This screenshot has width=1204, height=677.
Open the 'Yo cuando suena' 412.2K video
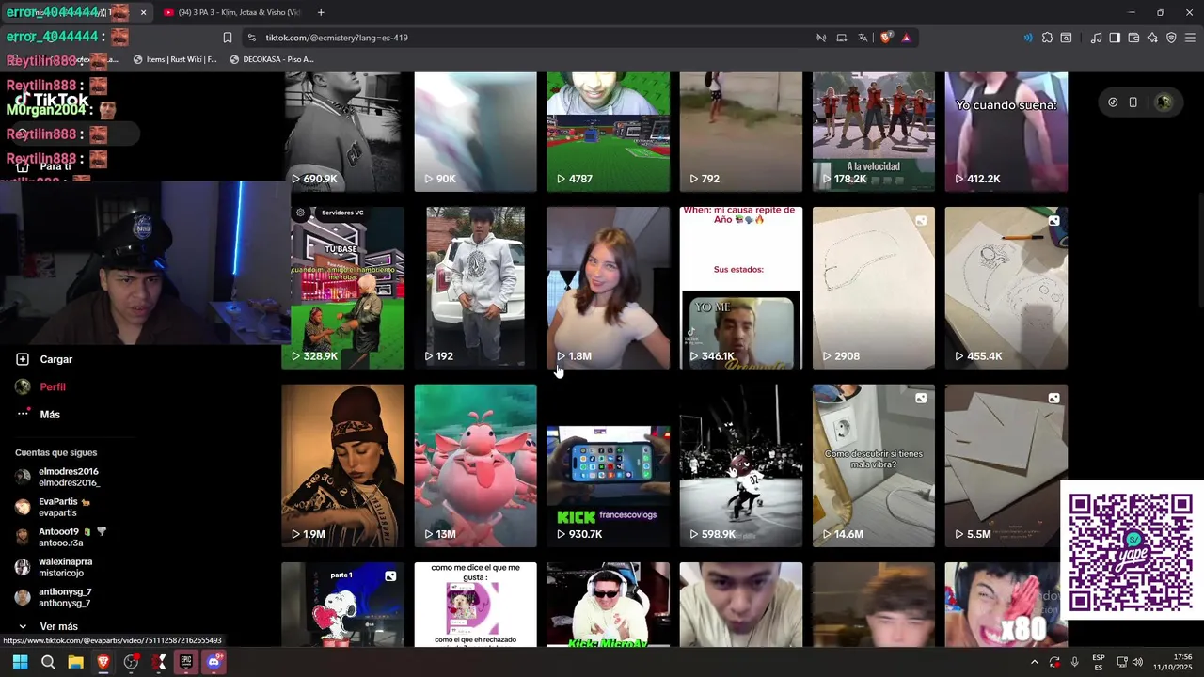pyautogui.click(x=1006, y=132)
